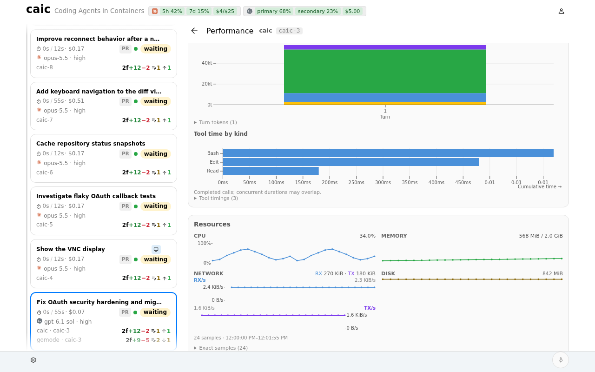This screenshot has width=595, height=372.
Task: Click '24 samples' time range text
Action: pos(241,338)
